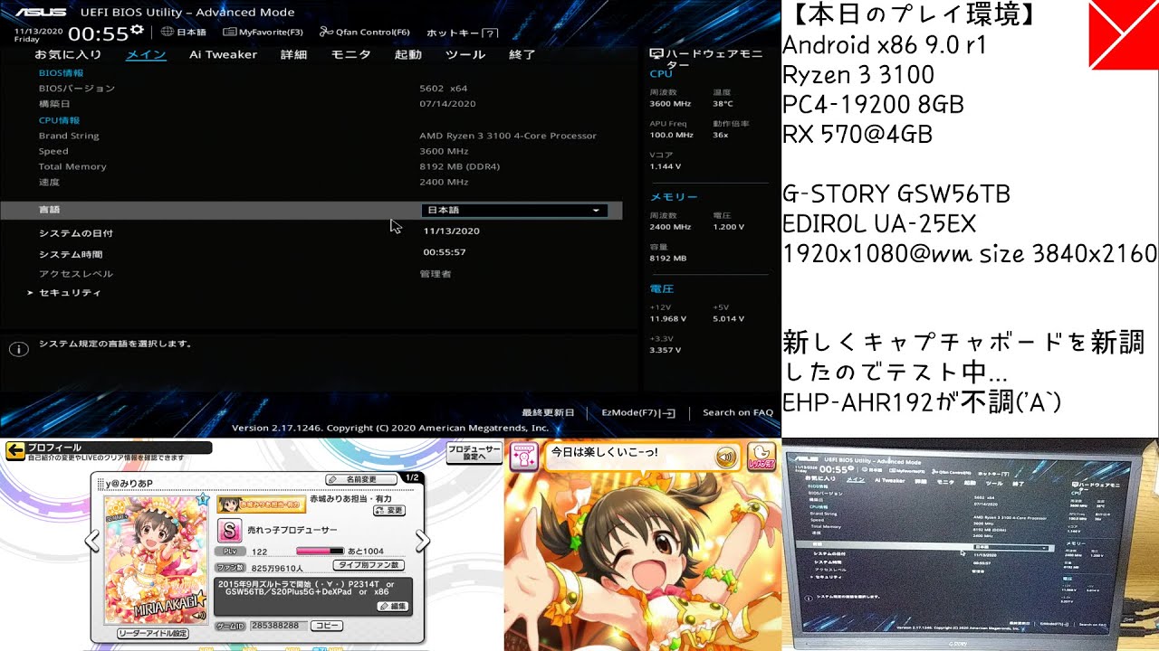Screen dimensions: 1159x651
Task: Click the タイプ別ファン数 button
Action: point(368,565)
